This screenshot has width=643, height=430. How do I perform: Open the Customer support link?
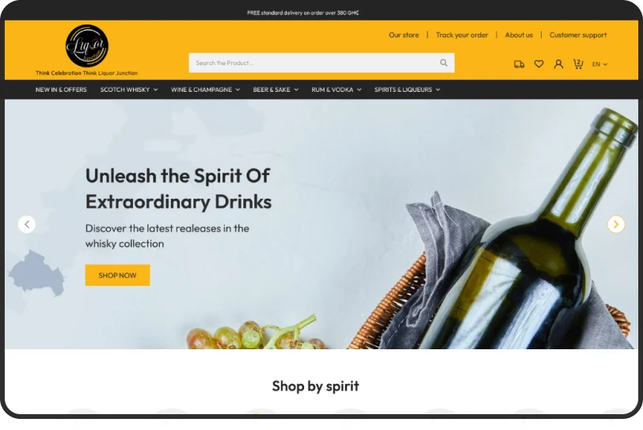(578, 35)
